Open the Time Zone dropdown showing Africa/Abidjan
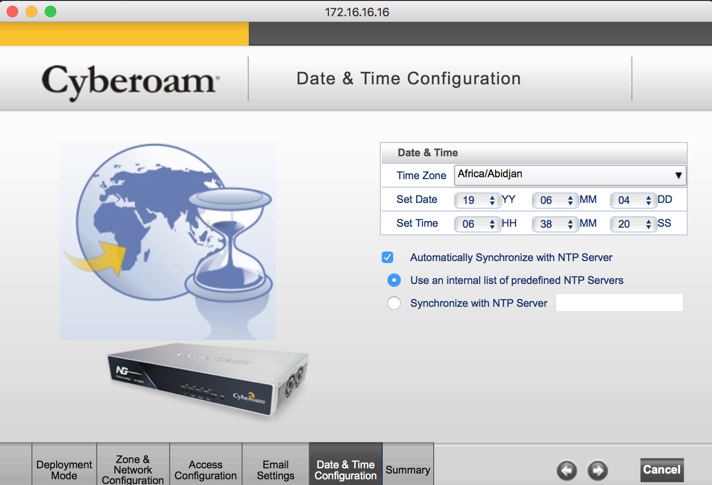Viewport: 712px width, 485px height. tap(570, 175)
